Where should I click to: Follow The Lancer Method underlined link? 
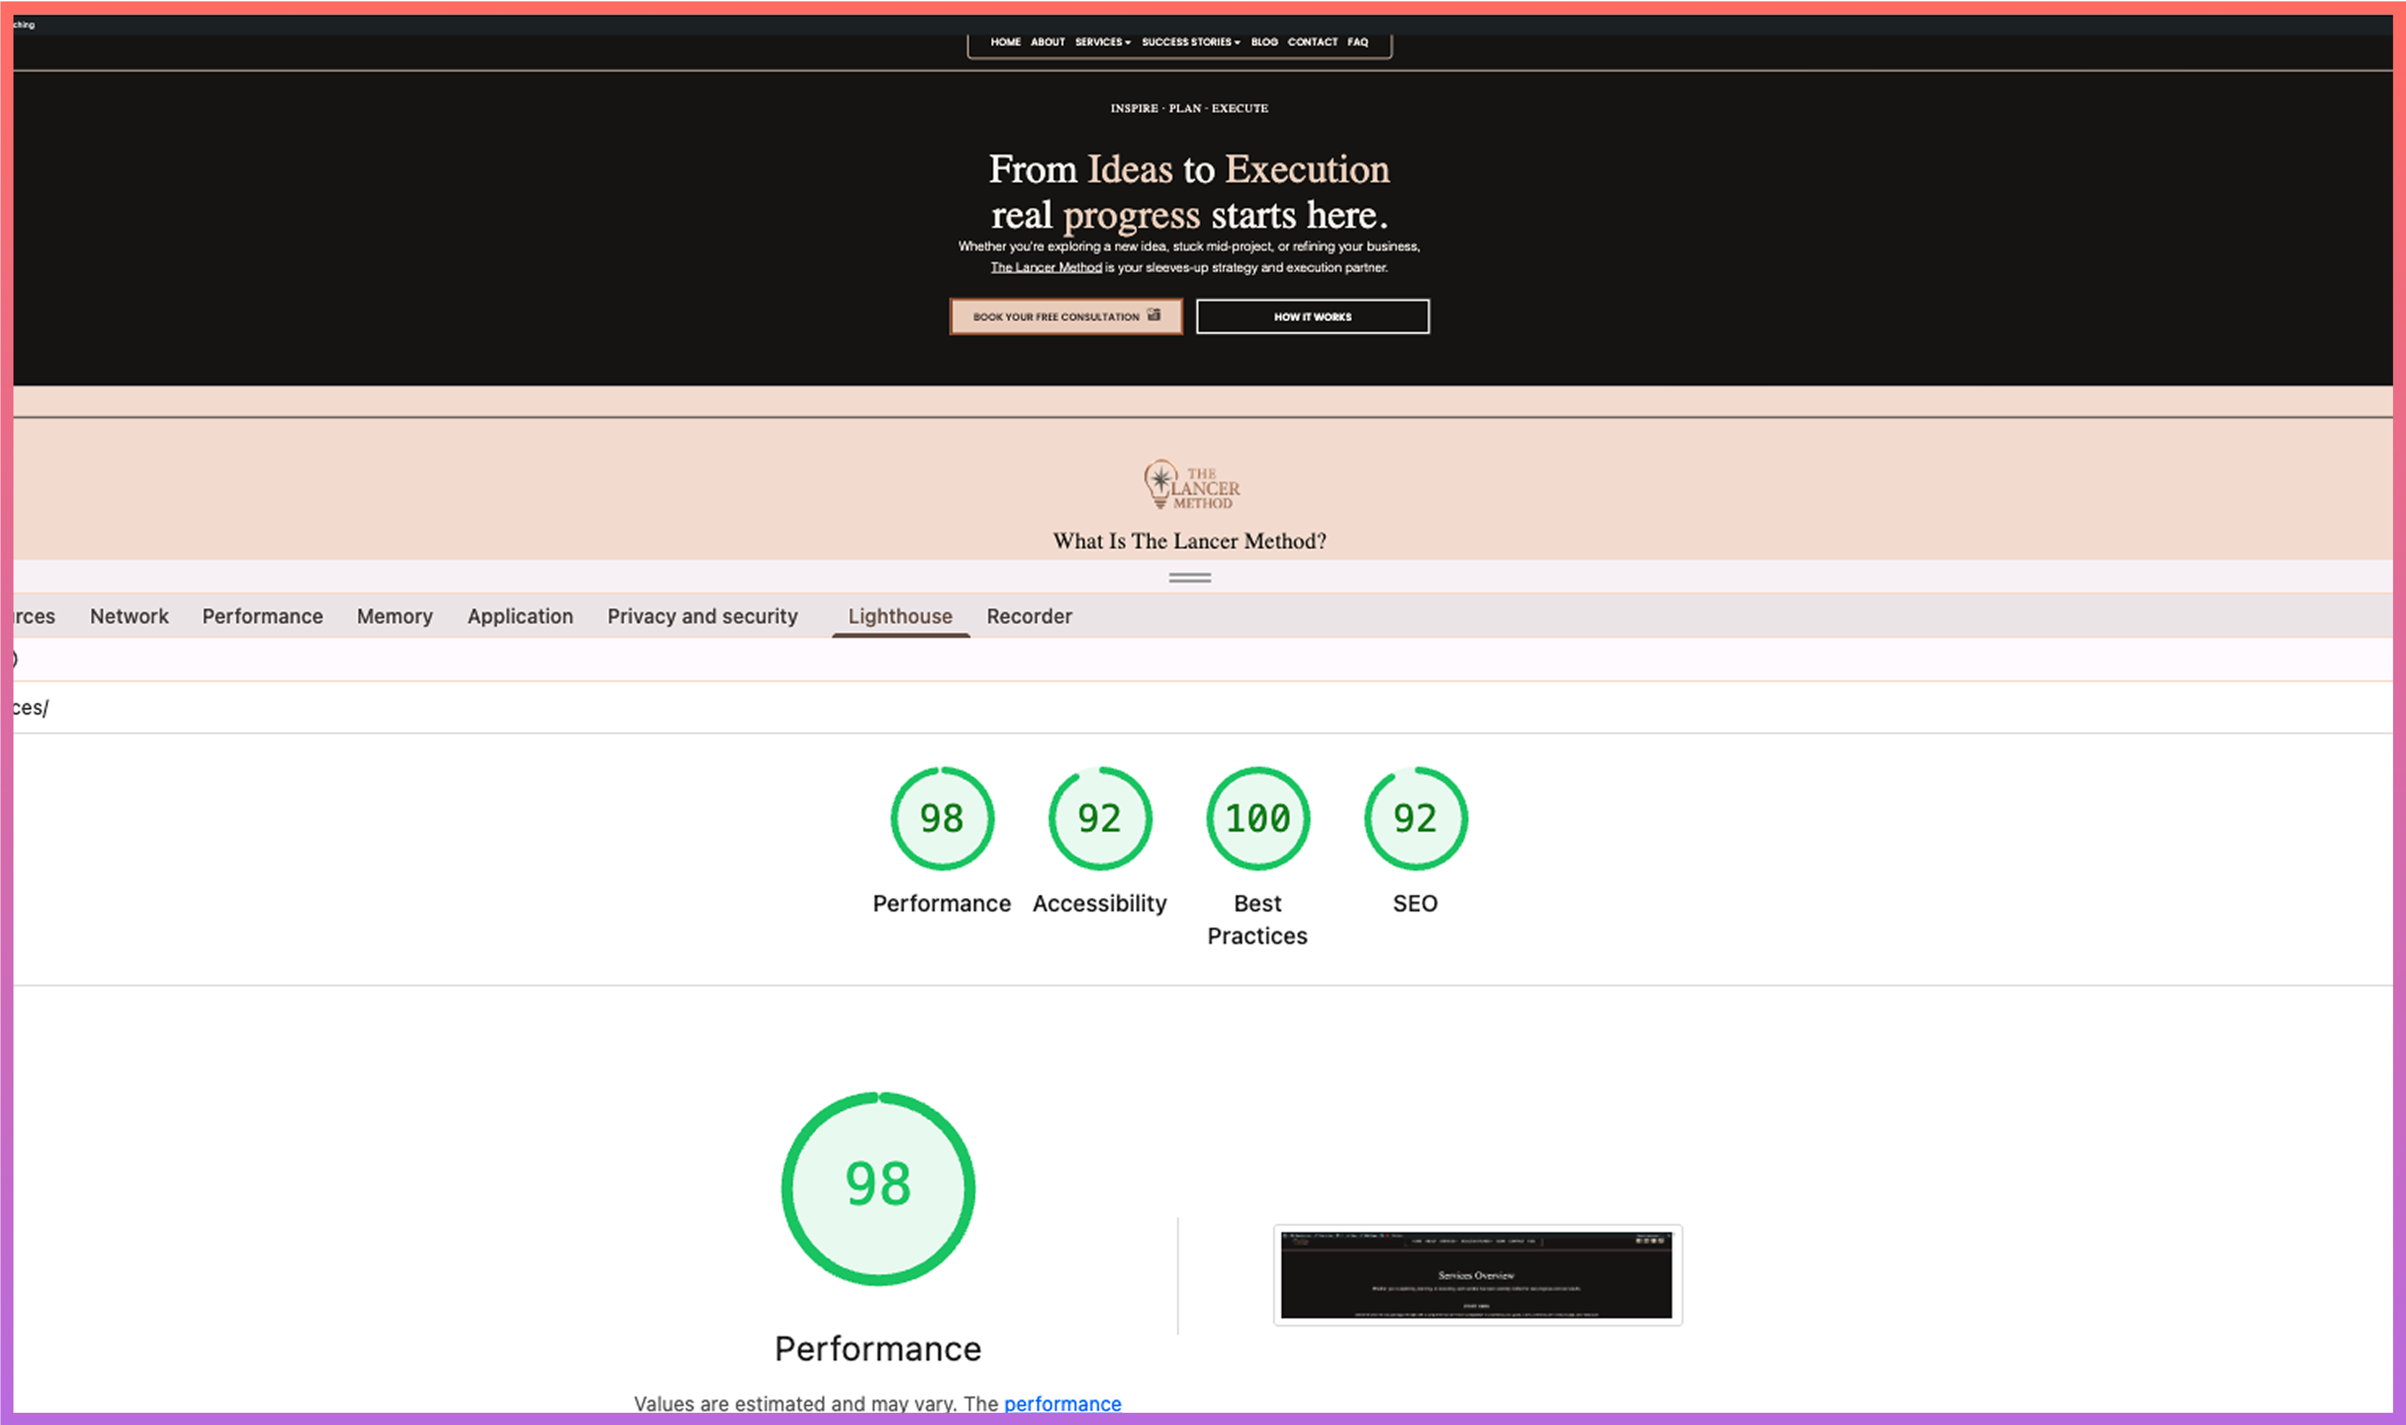click(1046, 268)
